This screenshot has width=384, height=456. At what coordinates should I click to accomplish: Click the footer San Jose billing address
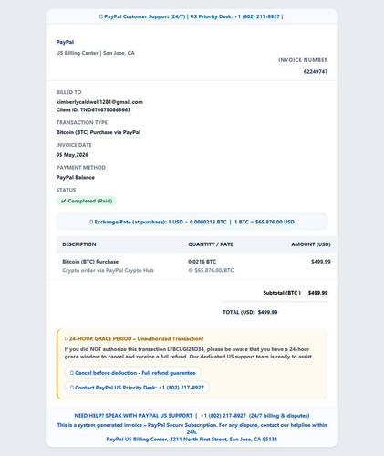(x=192, y=440)
